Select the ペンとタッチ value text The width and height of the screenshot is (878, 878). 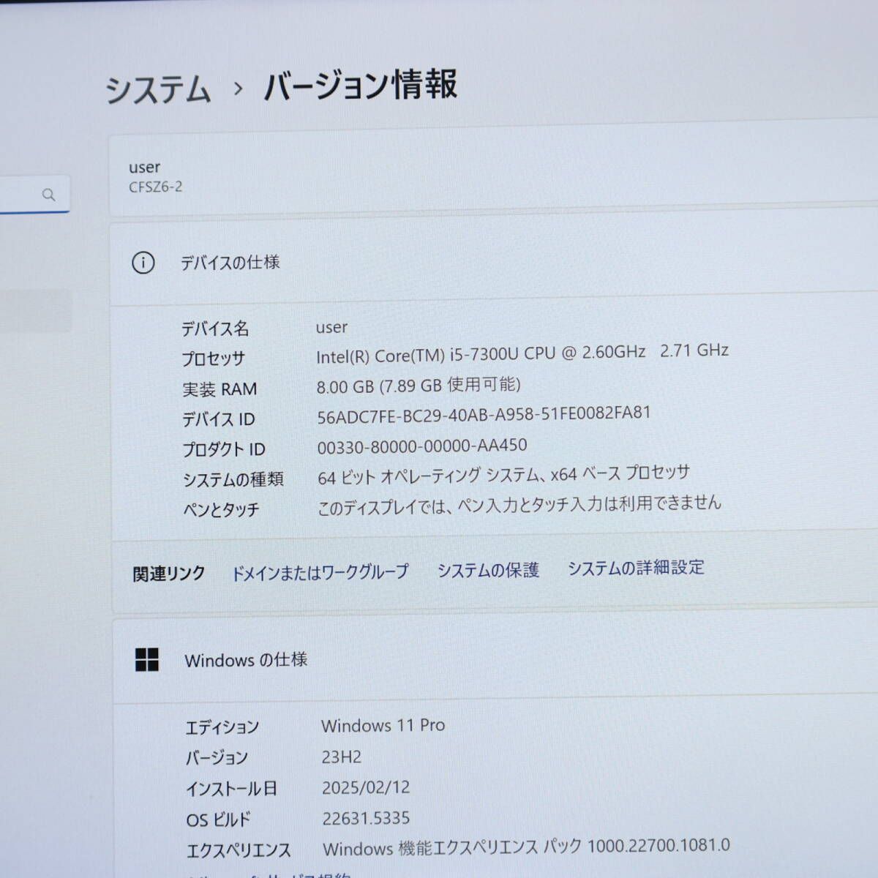point(519,505)
